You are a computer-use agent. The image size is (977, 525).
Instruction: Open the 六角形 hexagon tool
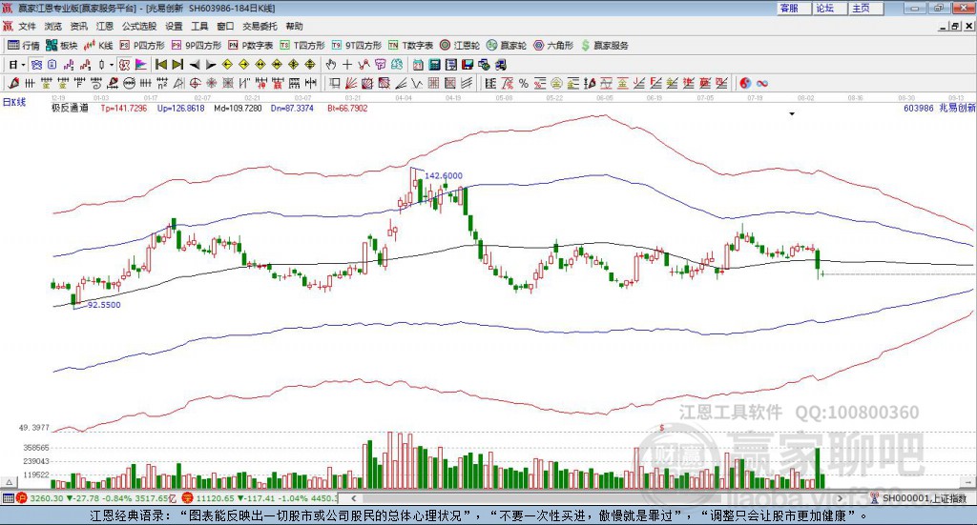point(552,45)
